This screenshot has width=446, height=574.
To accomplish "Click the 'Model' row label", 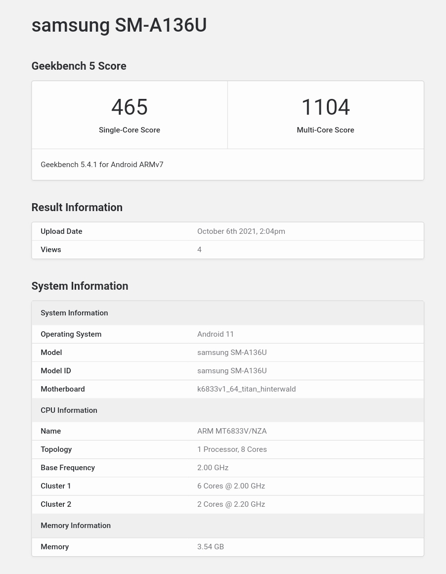I will [51, 353].
